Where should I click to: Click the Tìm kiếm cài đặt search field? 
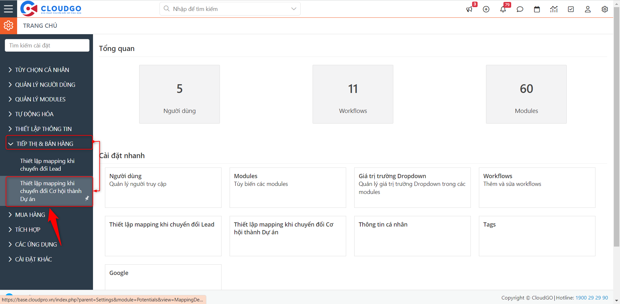[47, 46]
